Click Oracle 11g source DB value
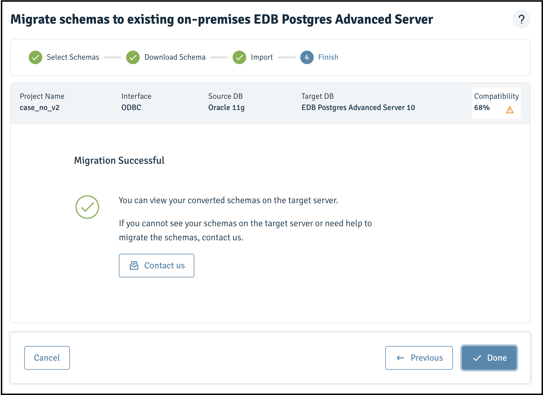The width and height of the screenshot is (543, 395). click(x=226, y=107)
